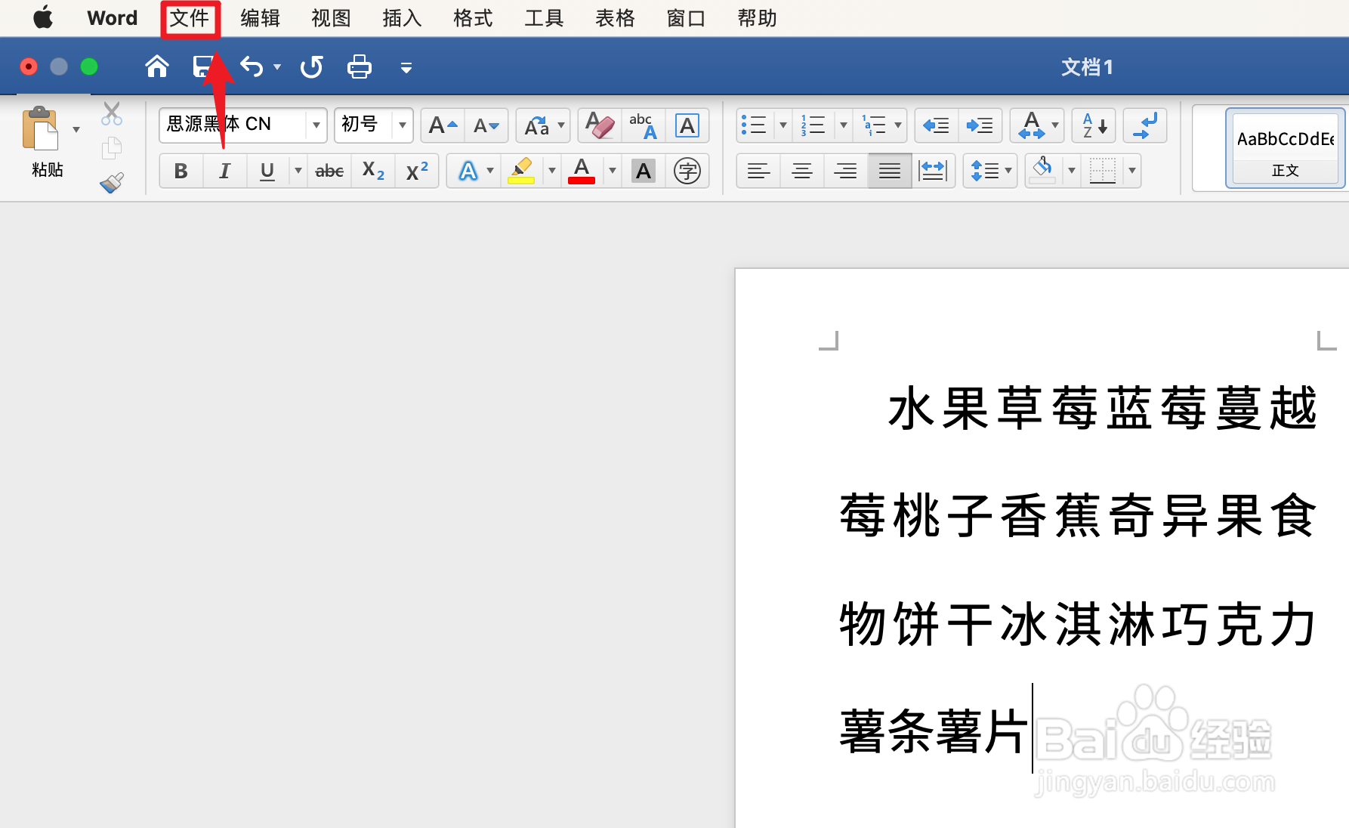This screenshot has height=828, width=1349.
Task: Toggle strikethrough on selected text
Action: (329, 171)
